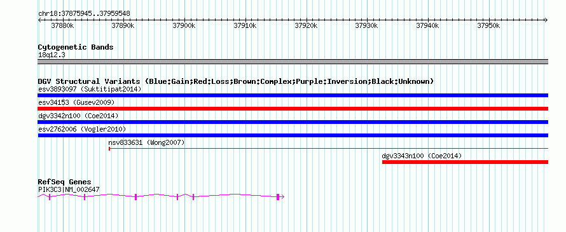The image size is (566, 232).
Task: Select the blue dgv3342n100 gain bar
Action: pyautogui.click(x=293, y=122)
